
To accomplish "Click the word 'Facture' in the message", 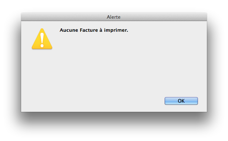I will pos(89,30).
